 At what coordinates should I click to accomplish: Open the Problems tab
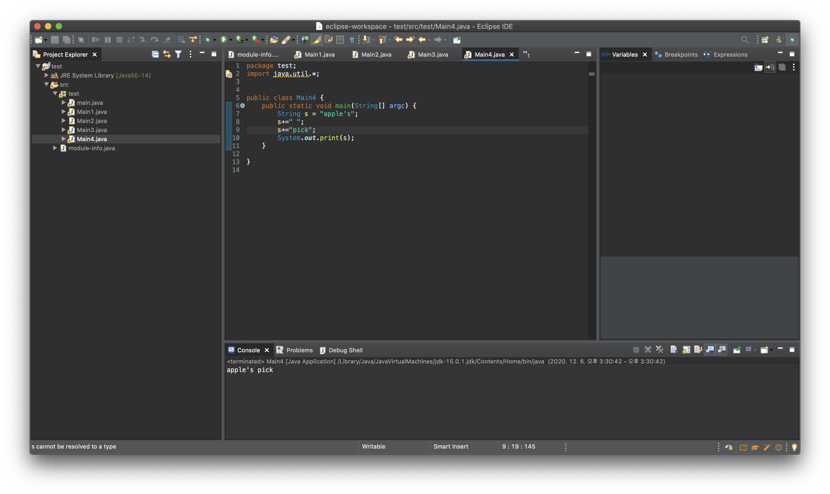click(x=299, y=350)
